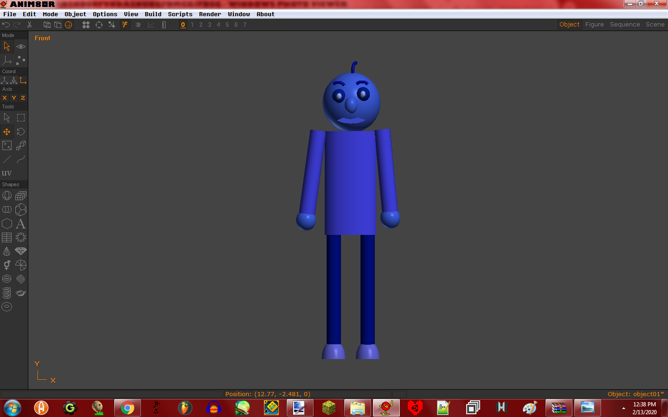Choose the eye viewpoint mode
Screen dimensions: 668x417
(21, 46)
